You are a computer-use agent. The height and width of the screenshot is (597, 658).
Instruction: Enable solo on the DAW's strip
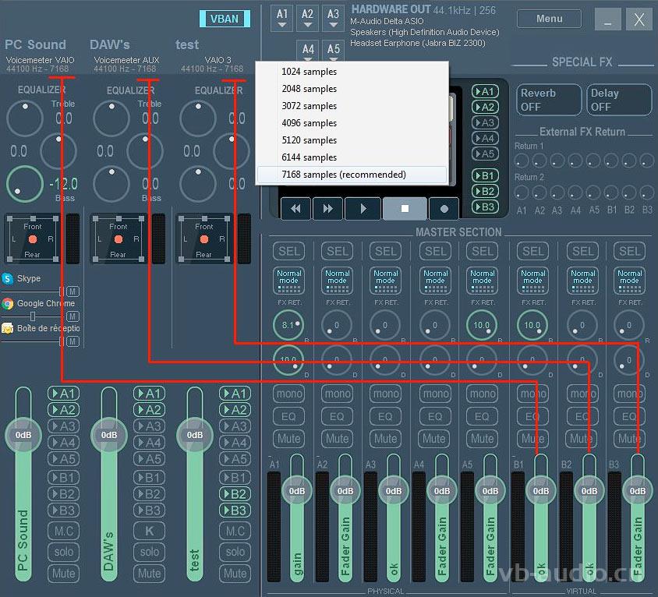(150, 552)
